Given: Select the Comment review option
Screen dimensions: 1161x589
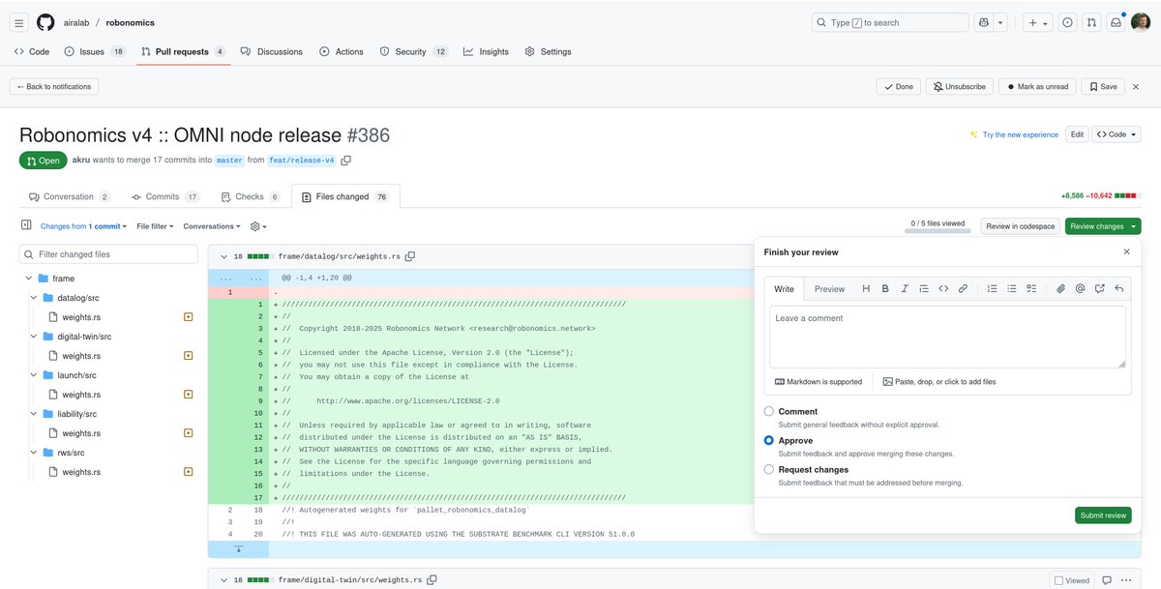Looking at the screenshot, I should tap(769, 411).
